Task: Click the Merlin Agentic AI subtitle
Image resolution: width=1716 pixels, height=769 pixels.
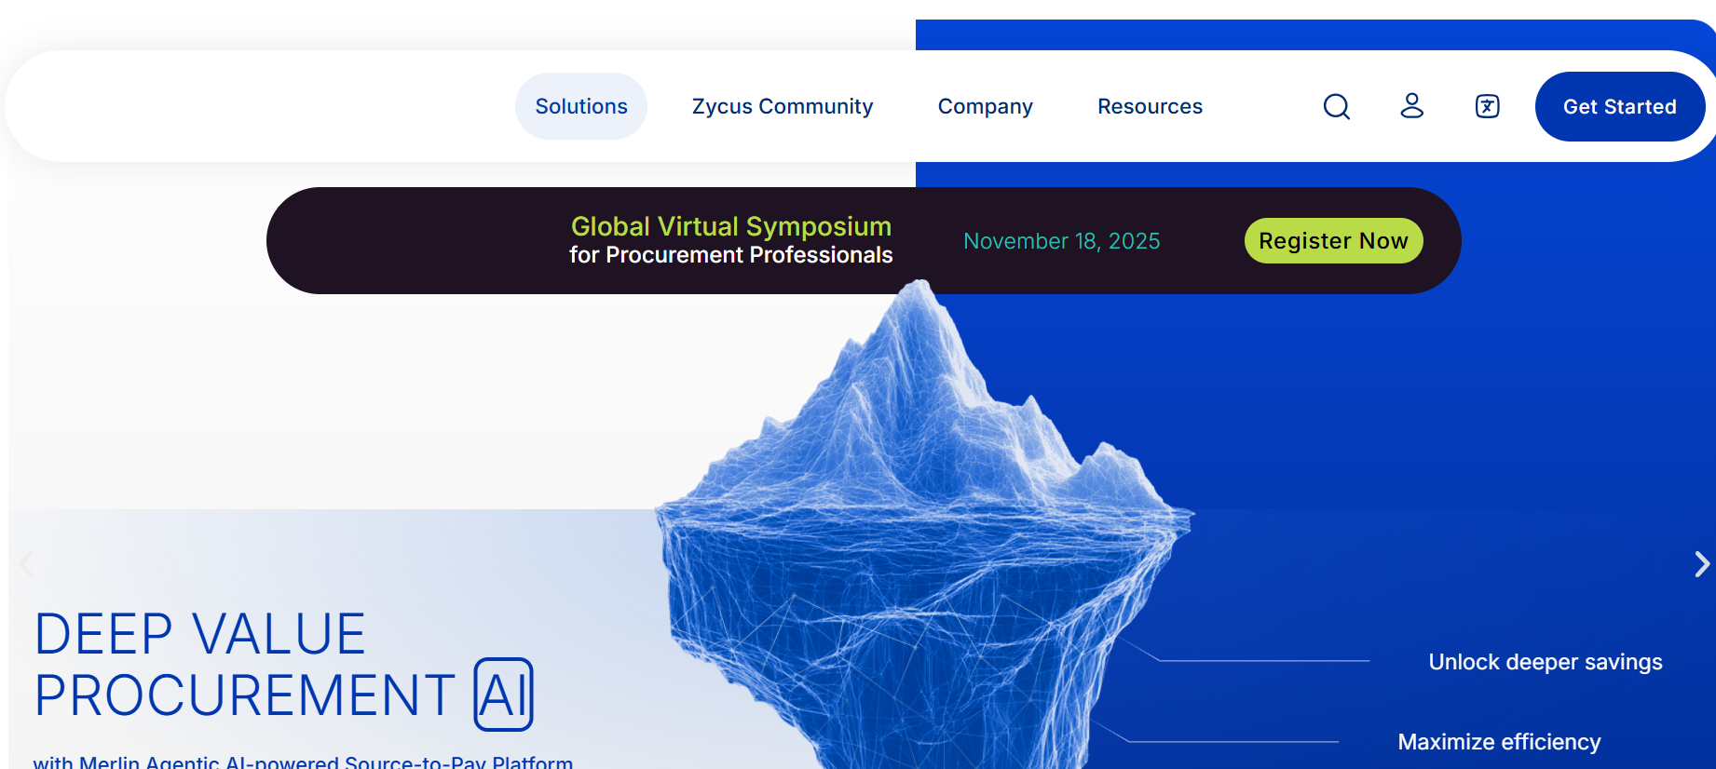Action: [303, 762]
